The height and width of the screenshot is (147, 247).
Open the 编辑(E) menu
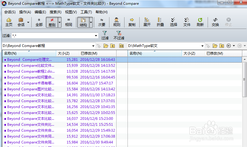[40, 12]
